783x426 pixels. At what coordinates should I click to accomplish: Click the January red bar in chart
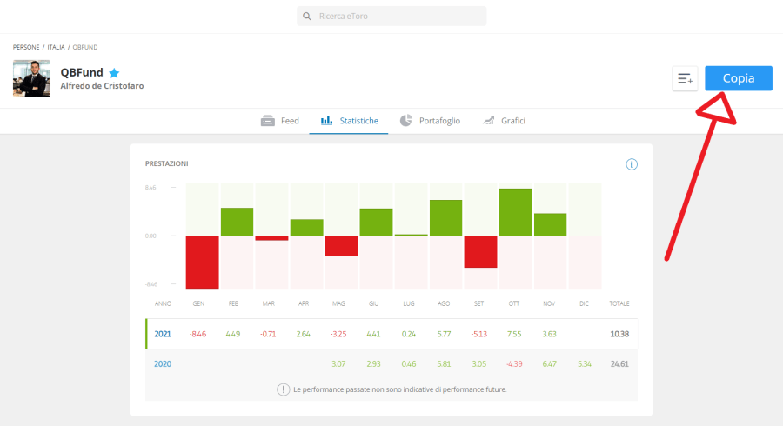coord(202,262)
